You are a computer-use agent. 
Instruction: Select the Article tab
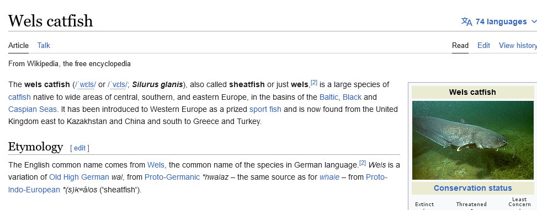coord(19,45)
